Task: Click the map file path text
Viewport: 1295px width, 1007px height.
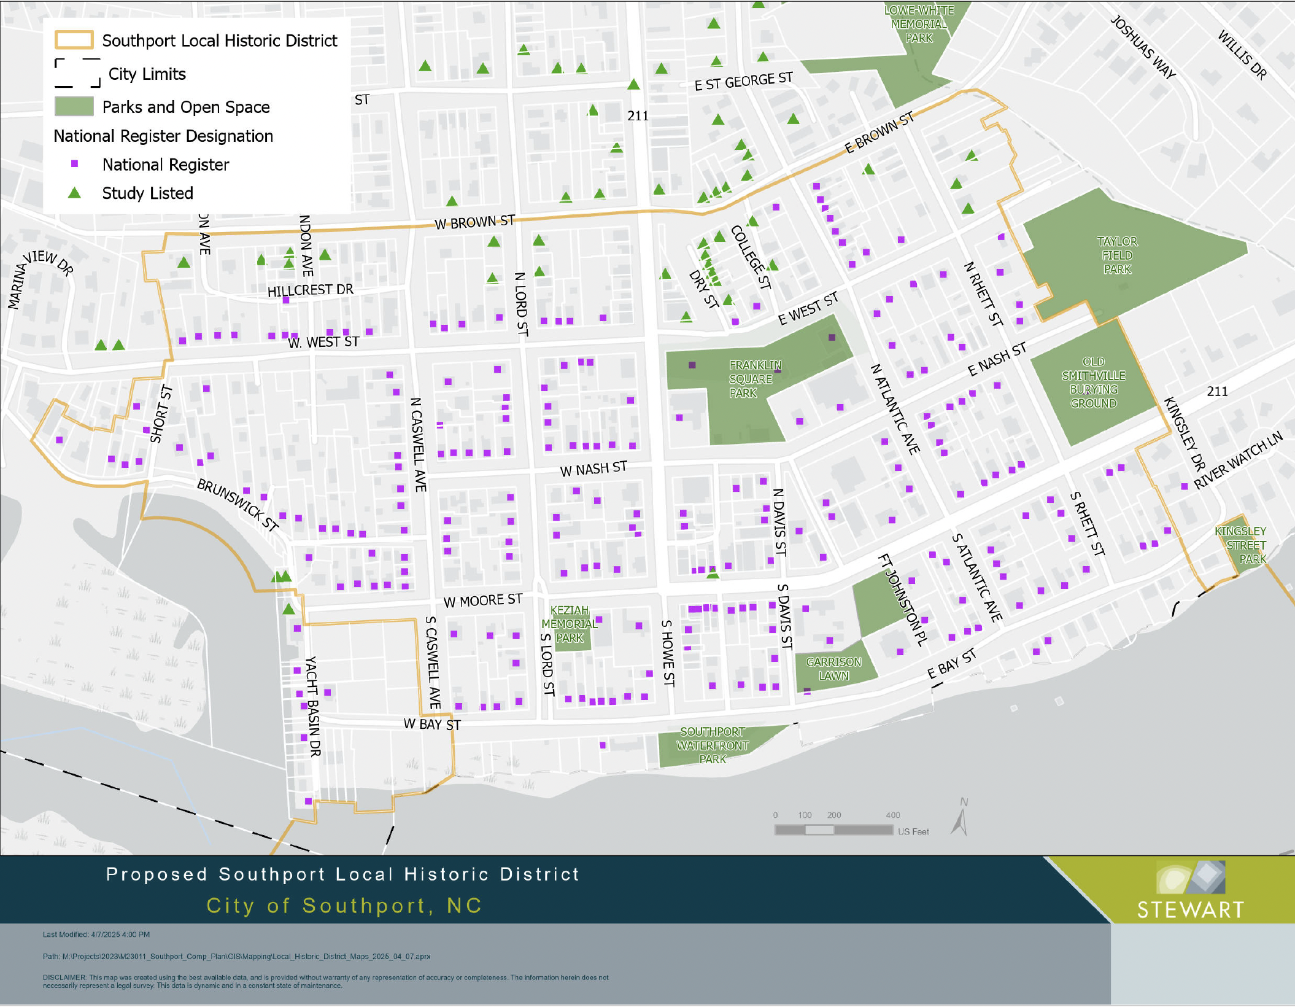Action: pyautogui.click(x=236, y=956)
